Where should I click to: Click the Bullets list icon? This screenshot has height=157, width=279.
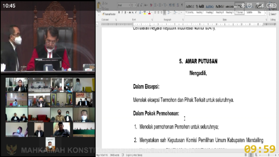(156, 5)
